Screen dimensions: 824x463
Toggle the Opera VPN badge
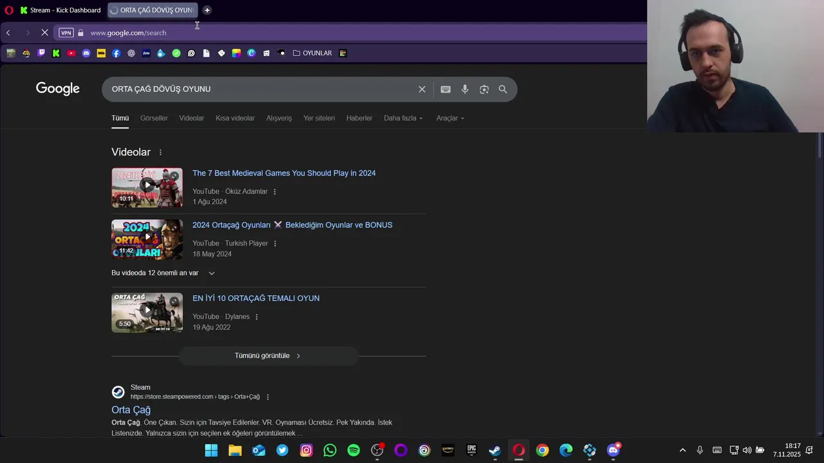pos(66,33)
